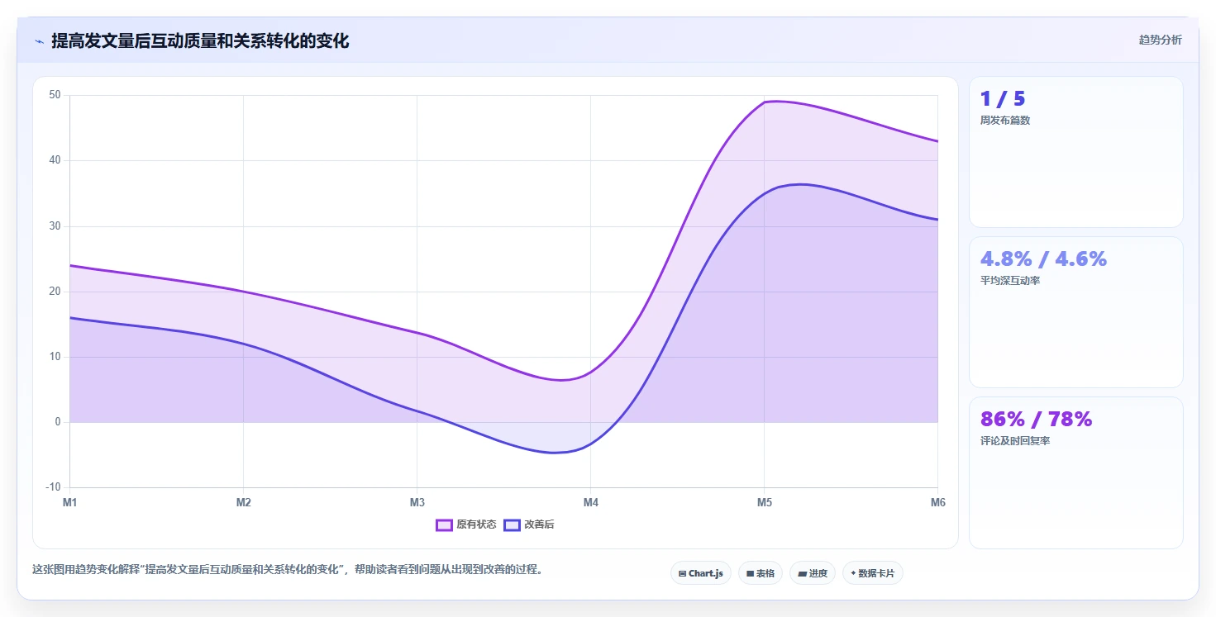Click the chart title 提高发文量后互动质量和关系转化的变化

pyautogui.click(x=200, y=40)
